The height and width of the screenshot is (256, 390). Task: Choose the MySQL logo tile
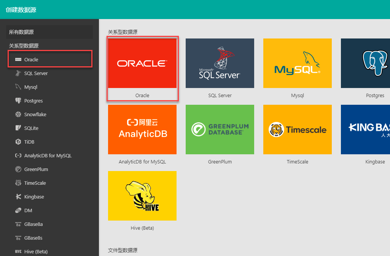[298, 63]
